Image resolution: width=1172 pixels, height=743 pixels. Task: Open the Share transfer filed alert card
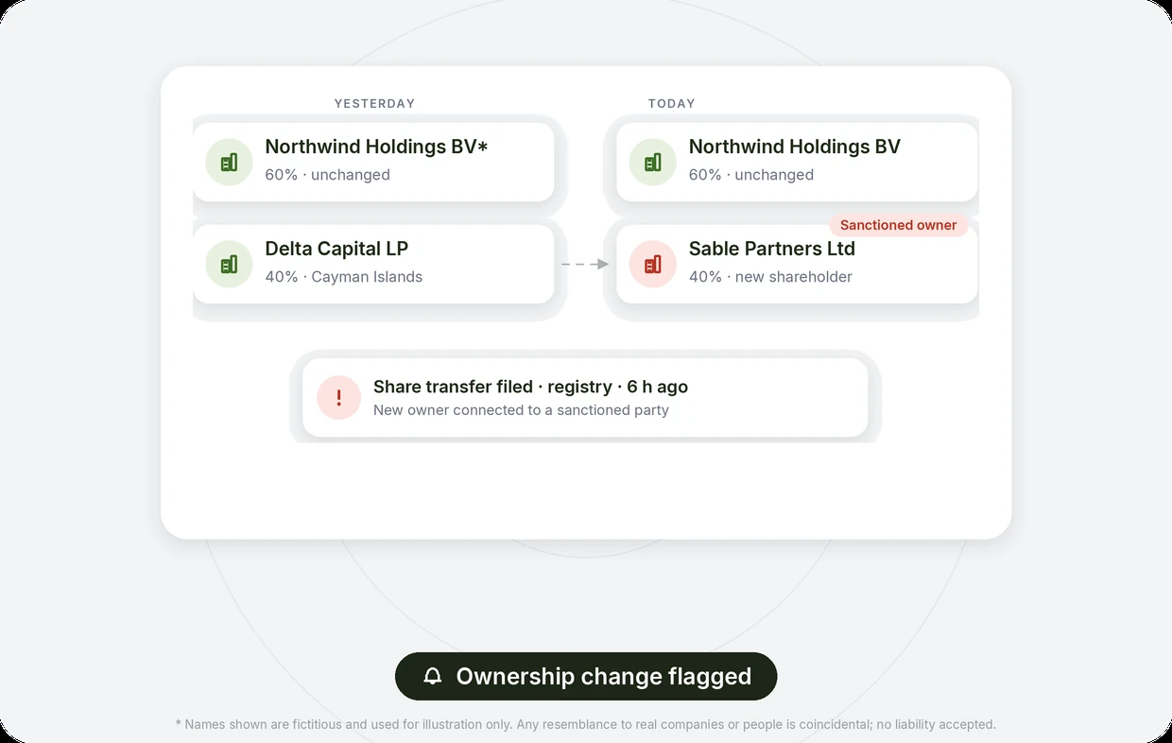[x=585, y=398]
